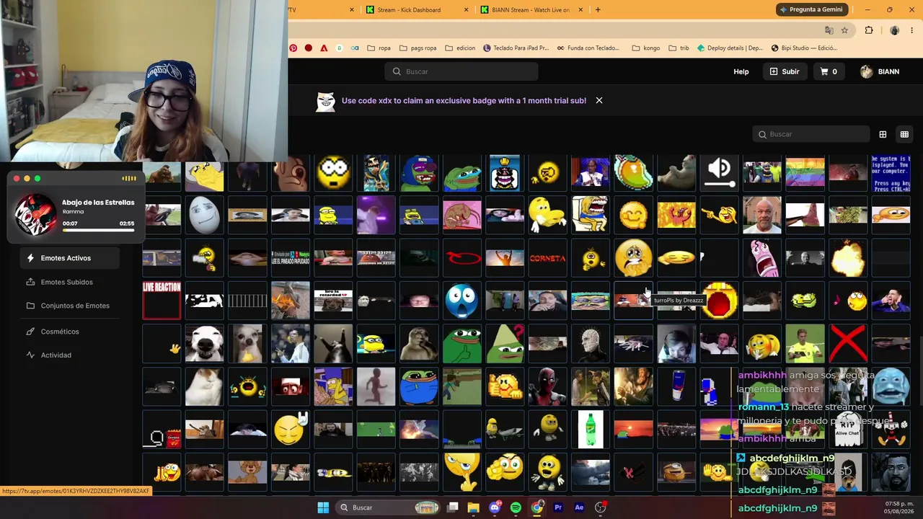Open the Bipi Studio bookmark
This screenshot has height=519, width=923.
coord(804,48)
